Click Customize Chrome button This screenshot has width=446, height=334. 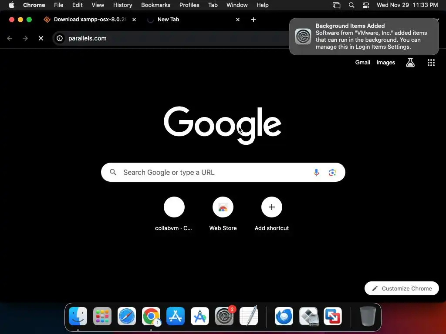(x=401, y=288)
